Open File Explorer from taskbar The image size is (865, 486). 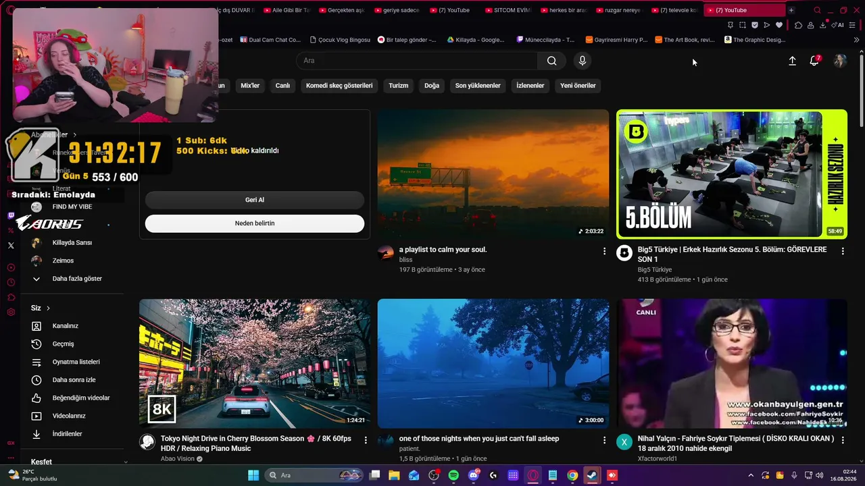click(x=394, y=475)
